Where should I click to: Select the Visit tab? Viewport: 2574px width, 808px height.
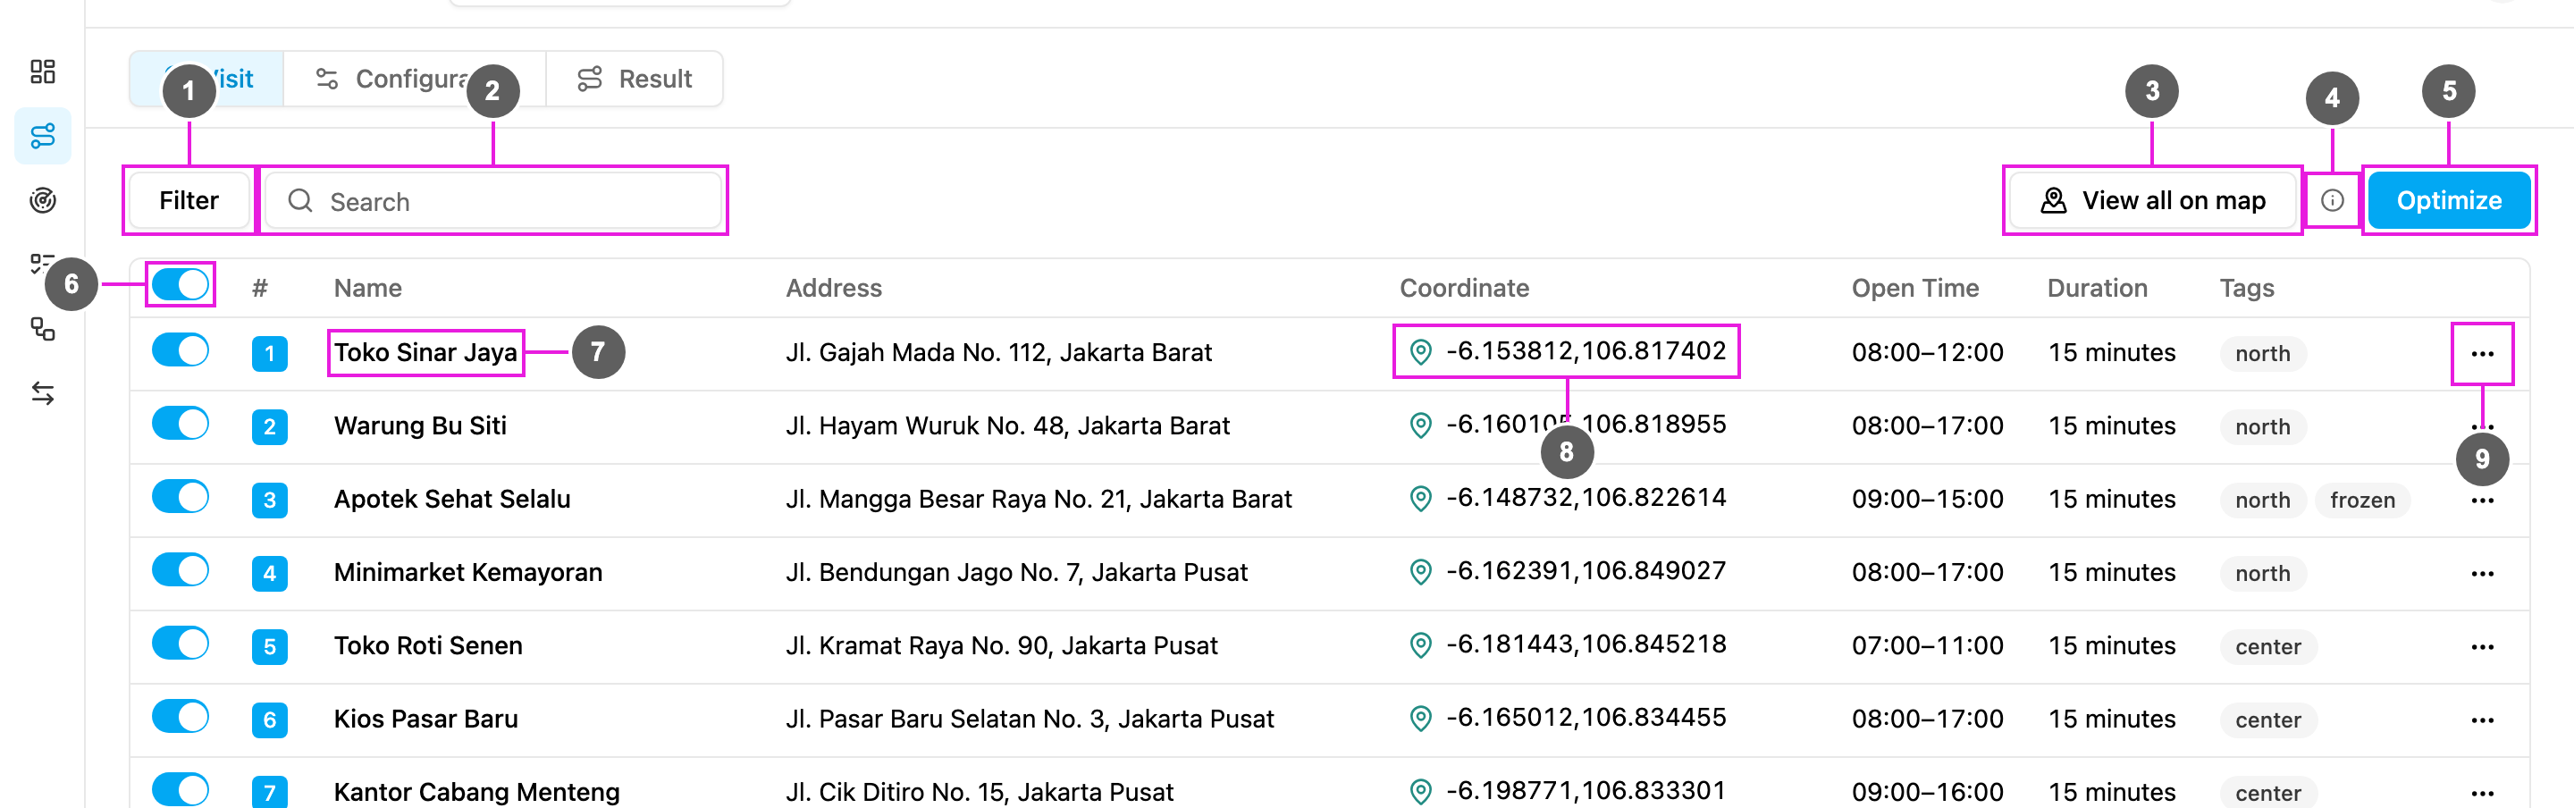pyautogui.click(x=206, y=79)
